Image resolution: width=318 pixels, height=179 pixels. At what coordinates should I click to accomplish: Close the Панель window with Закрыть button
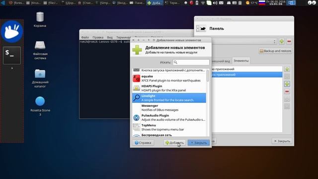click(x=282, y=141)
